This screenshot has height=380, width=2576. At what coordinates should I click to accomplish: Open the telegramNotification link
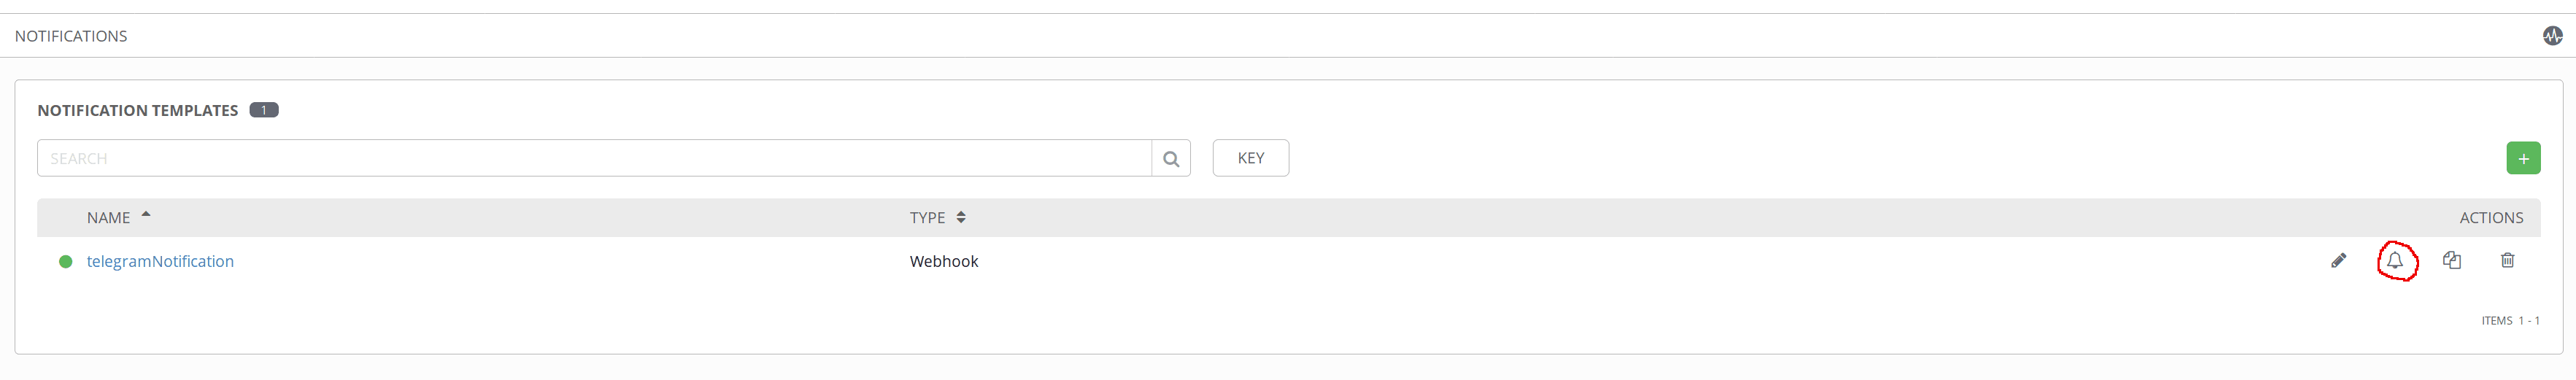pyautogui.click(x=160, y=262)
